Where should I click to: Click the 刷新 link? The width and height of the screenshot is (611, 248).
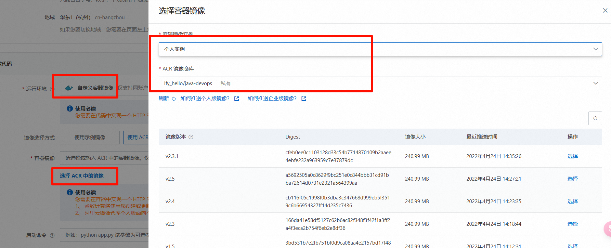pyautogui.click(x=164, y=99)
